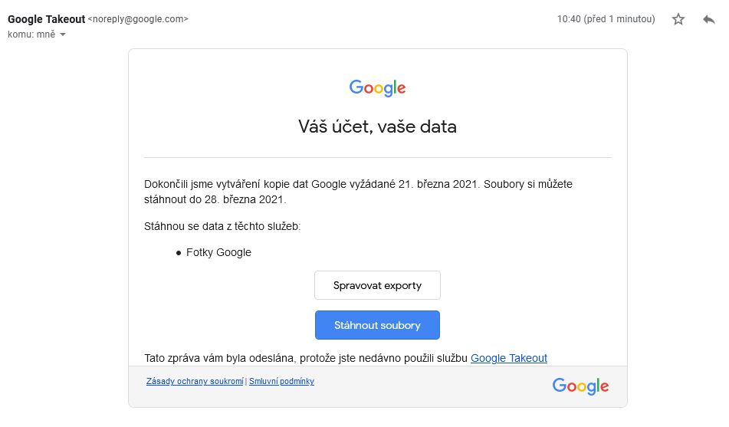Click the Google logo in the footer
This screenshot has width=729, height=427.
tap(580, 386)
